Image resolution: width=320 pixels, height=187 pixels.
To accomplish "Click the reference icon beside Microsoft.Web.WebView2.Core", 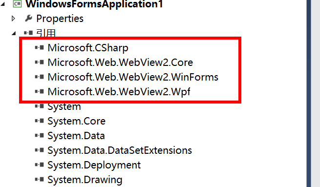I will [39, 62].
